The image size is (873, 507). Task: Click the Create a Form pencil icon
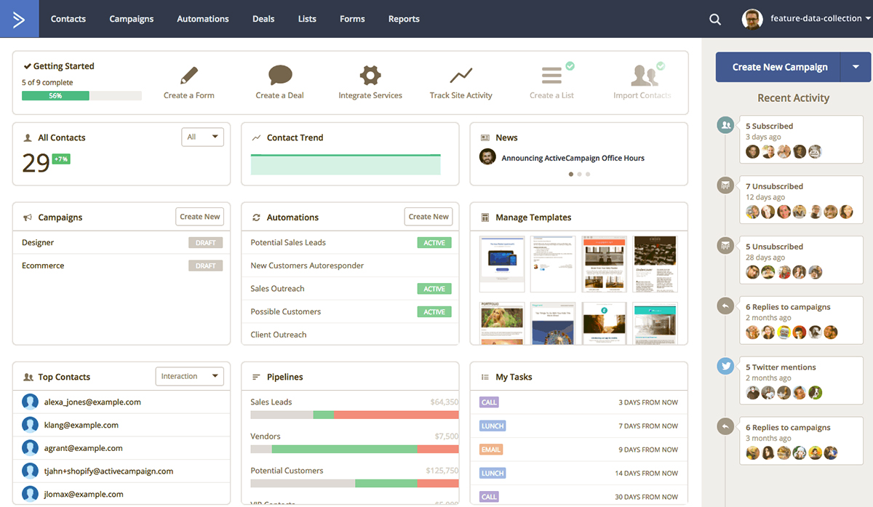pyautogui.click(x=189, y=76)
